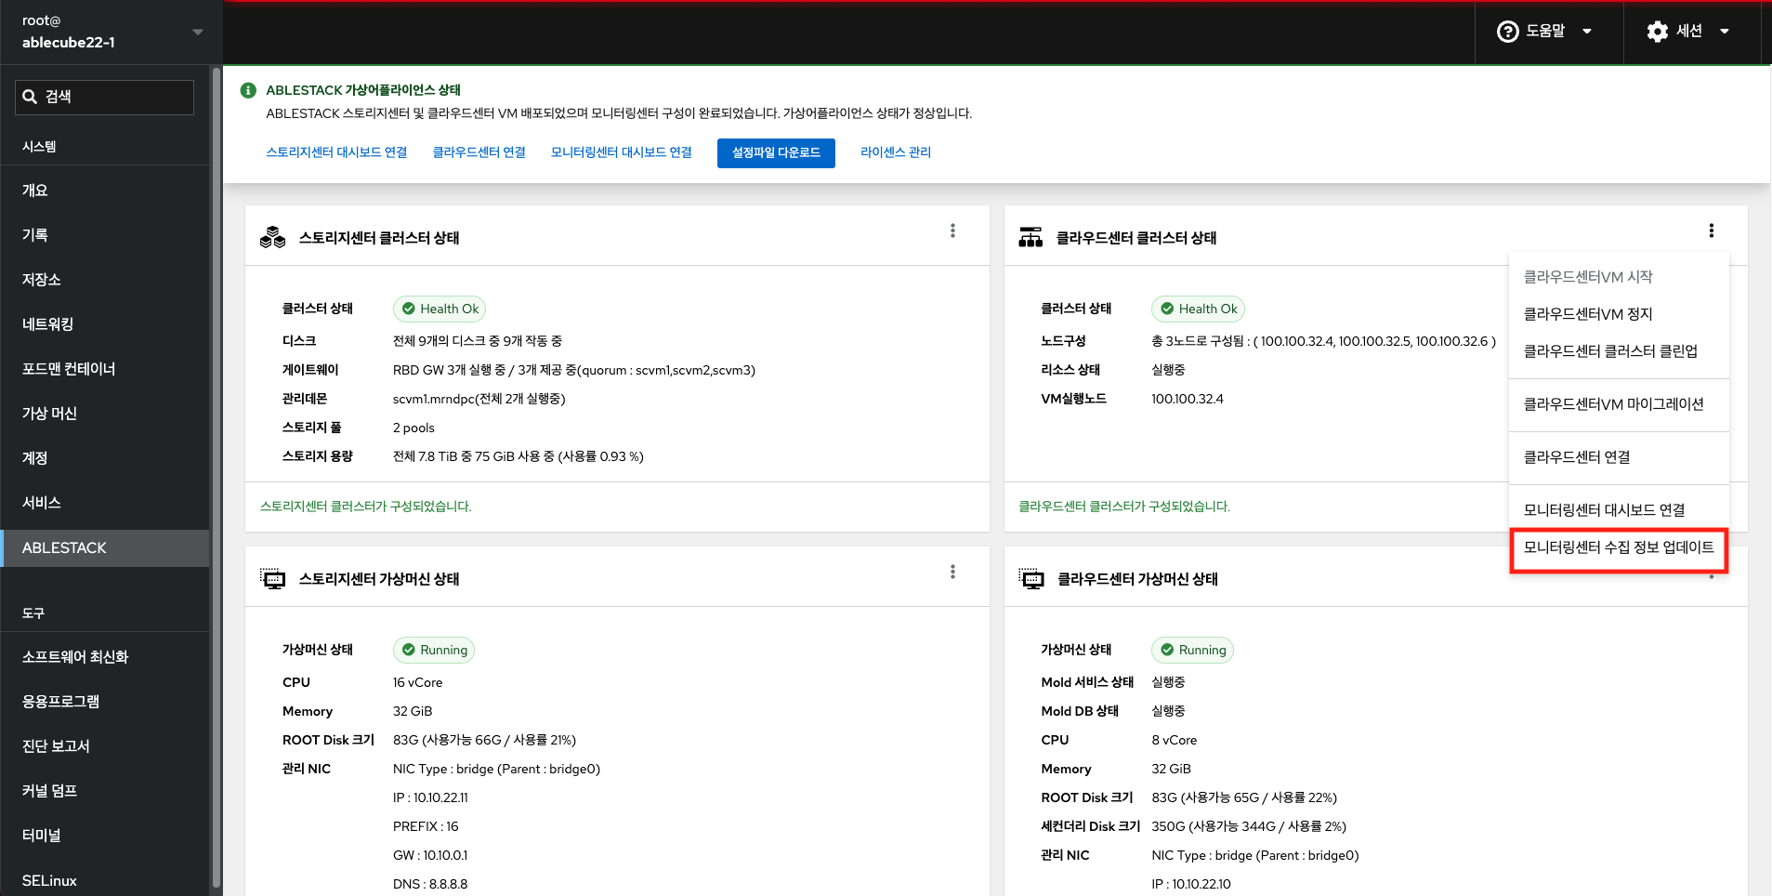Open 가상 머신 in the sidebar
Image resolution: width=1772 pixels, height=896 pixels.
pyautogui.click(x=49, y=414)
